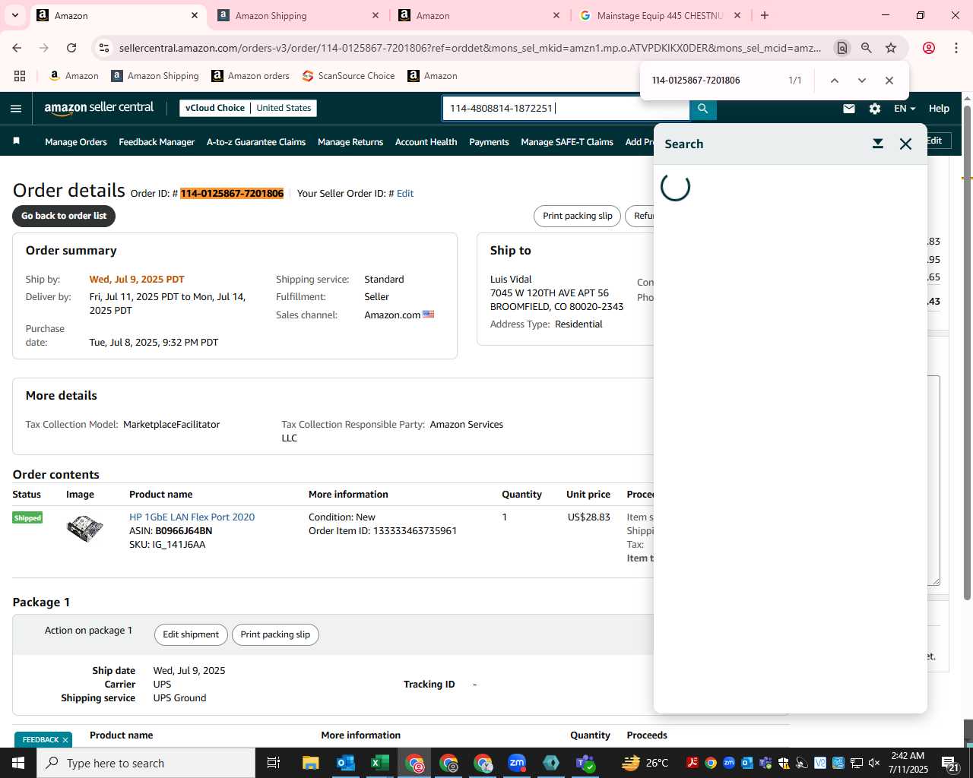Open Account Health in the nav bar
This screenshot has height=778, width=973.
pos(426,142)
